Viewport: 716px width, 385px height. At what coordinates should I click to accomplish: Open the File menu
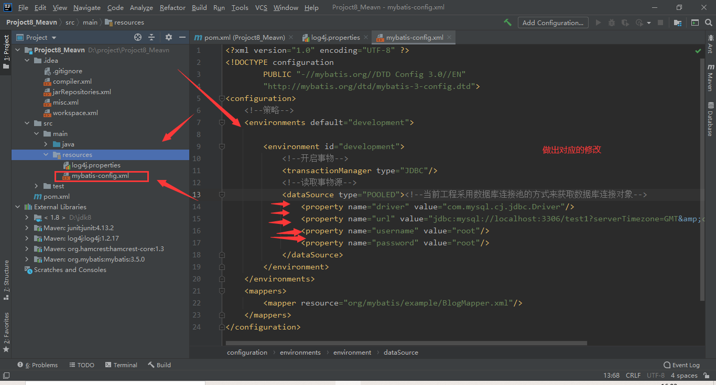(x=23, y=8)
